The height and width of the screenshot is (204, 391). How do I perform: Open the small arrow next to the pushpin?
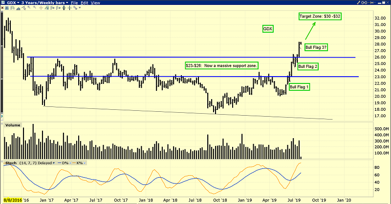click(375, 2)
